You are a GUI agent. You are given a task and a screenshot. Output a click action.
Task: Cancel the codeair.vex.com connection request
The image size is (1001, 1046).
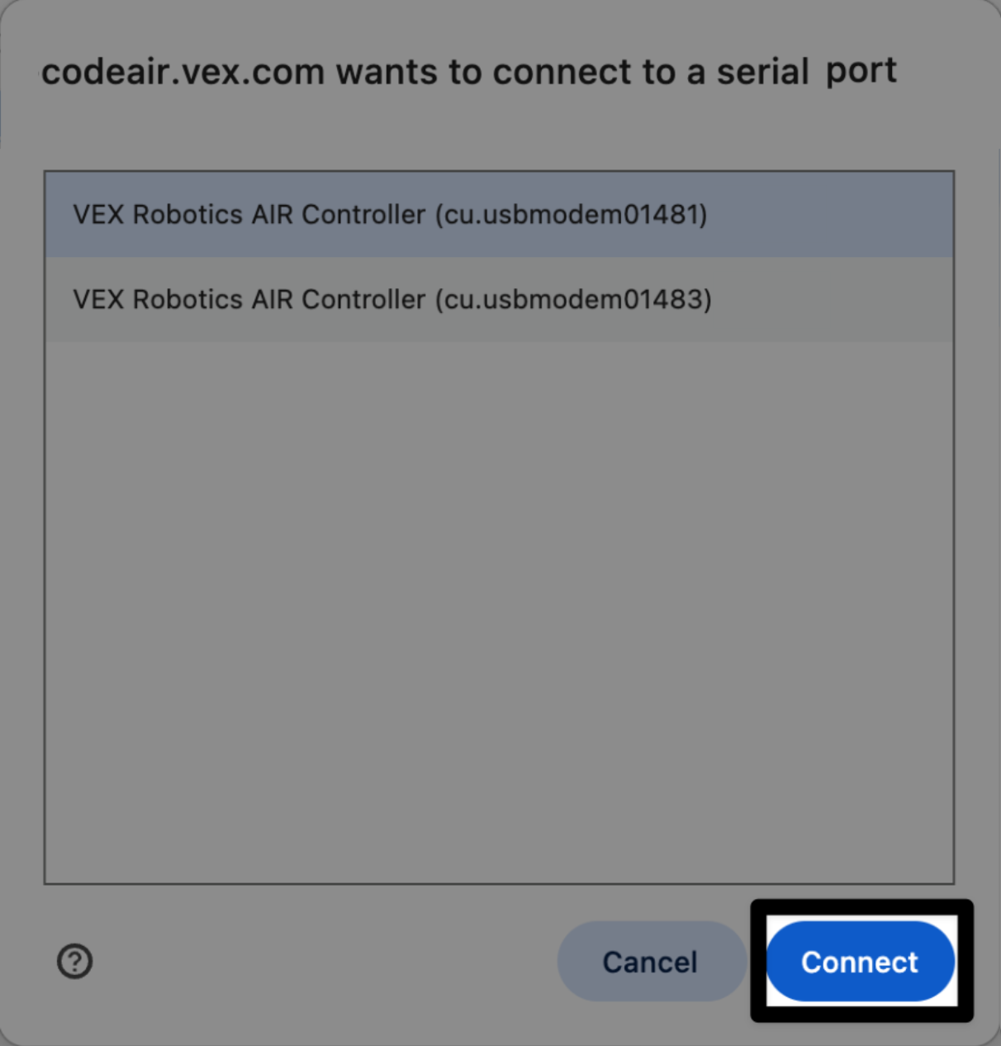tap(651, 961)
